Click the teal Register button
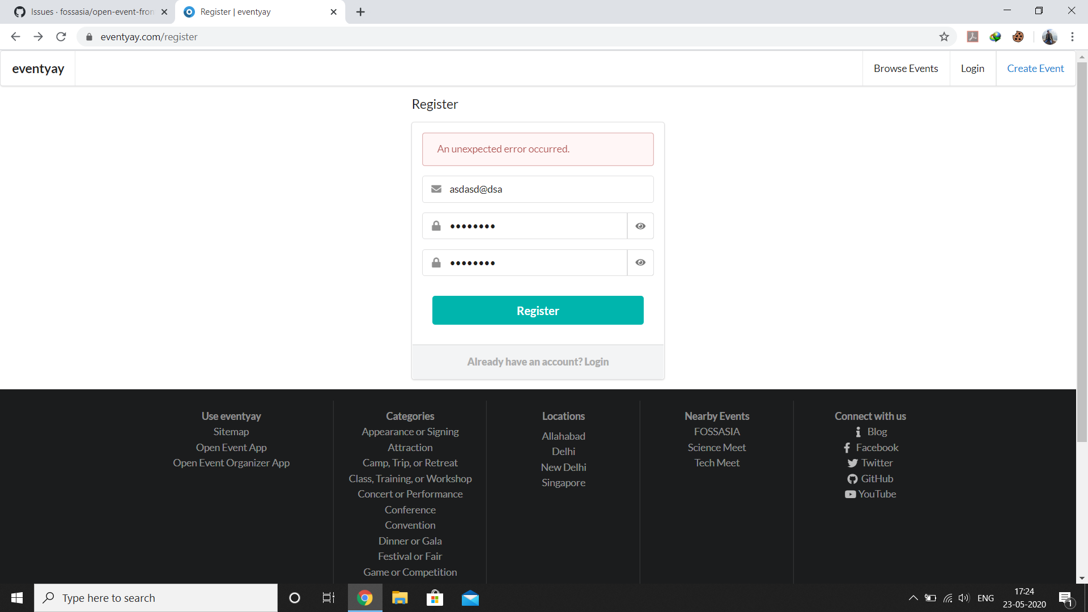1088x612 pixels. coord(538,311)
